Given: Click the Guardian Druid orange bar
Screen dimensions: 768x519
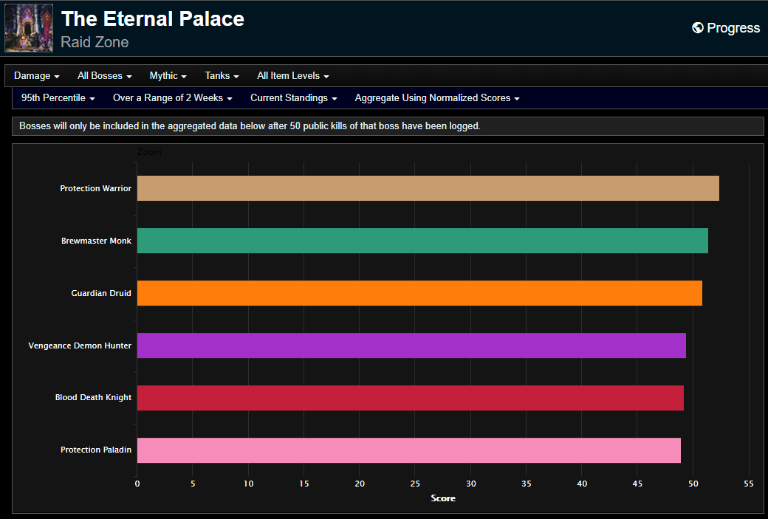Looking at the screenshot, I should point(419,293).
